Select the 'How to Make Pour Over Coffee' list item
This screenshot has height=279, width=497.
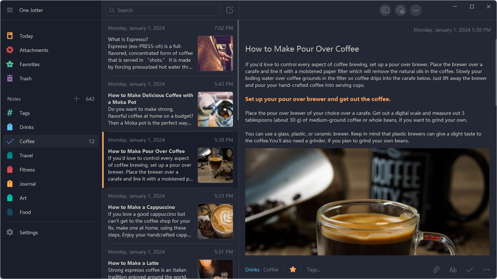click(x=170, y=160)
